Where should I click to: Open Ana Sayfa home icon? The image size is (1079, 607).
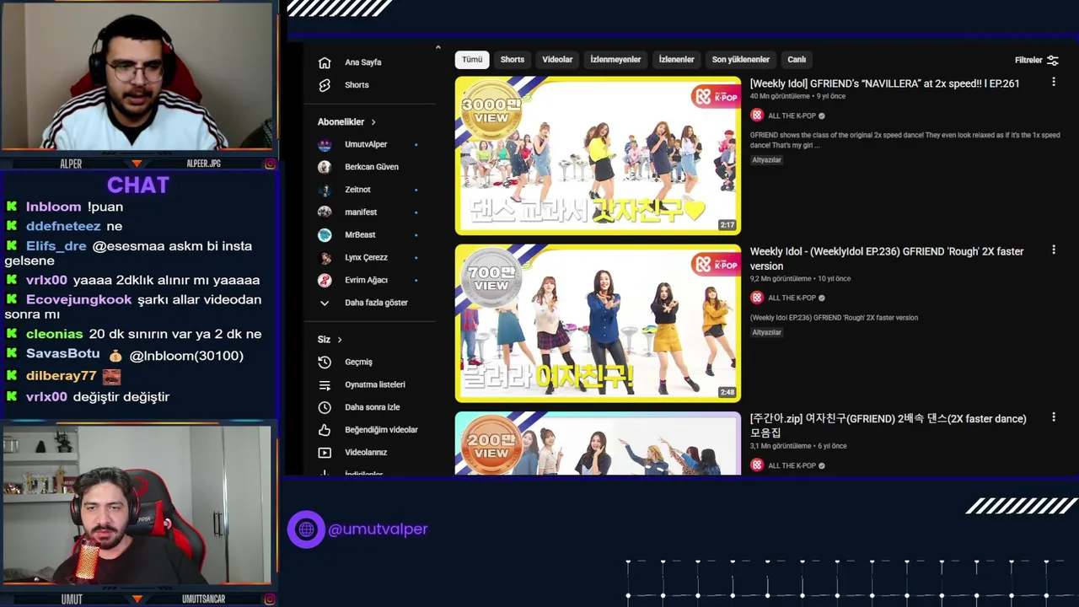point(325,62)
